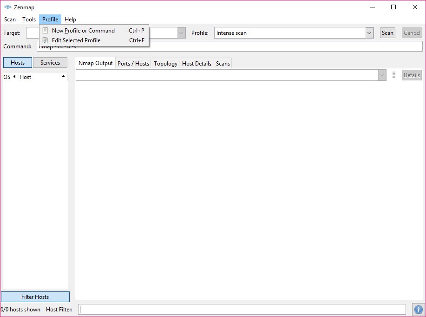The width and height of the screenshot is (426, 317).
Task: Select the Hosts view toggle
Action: pyautogui.click(x=18, y=63)
